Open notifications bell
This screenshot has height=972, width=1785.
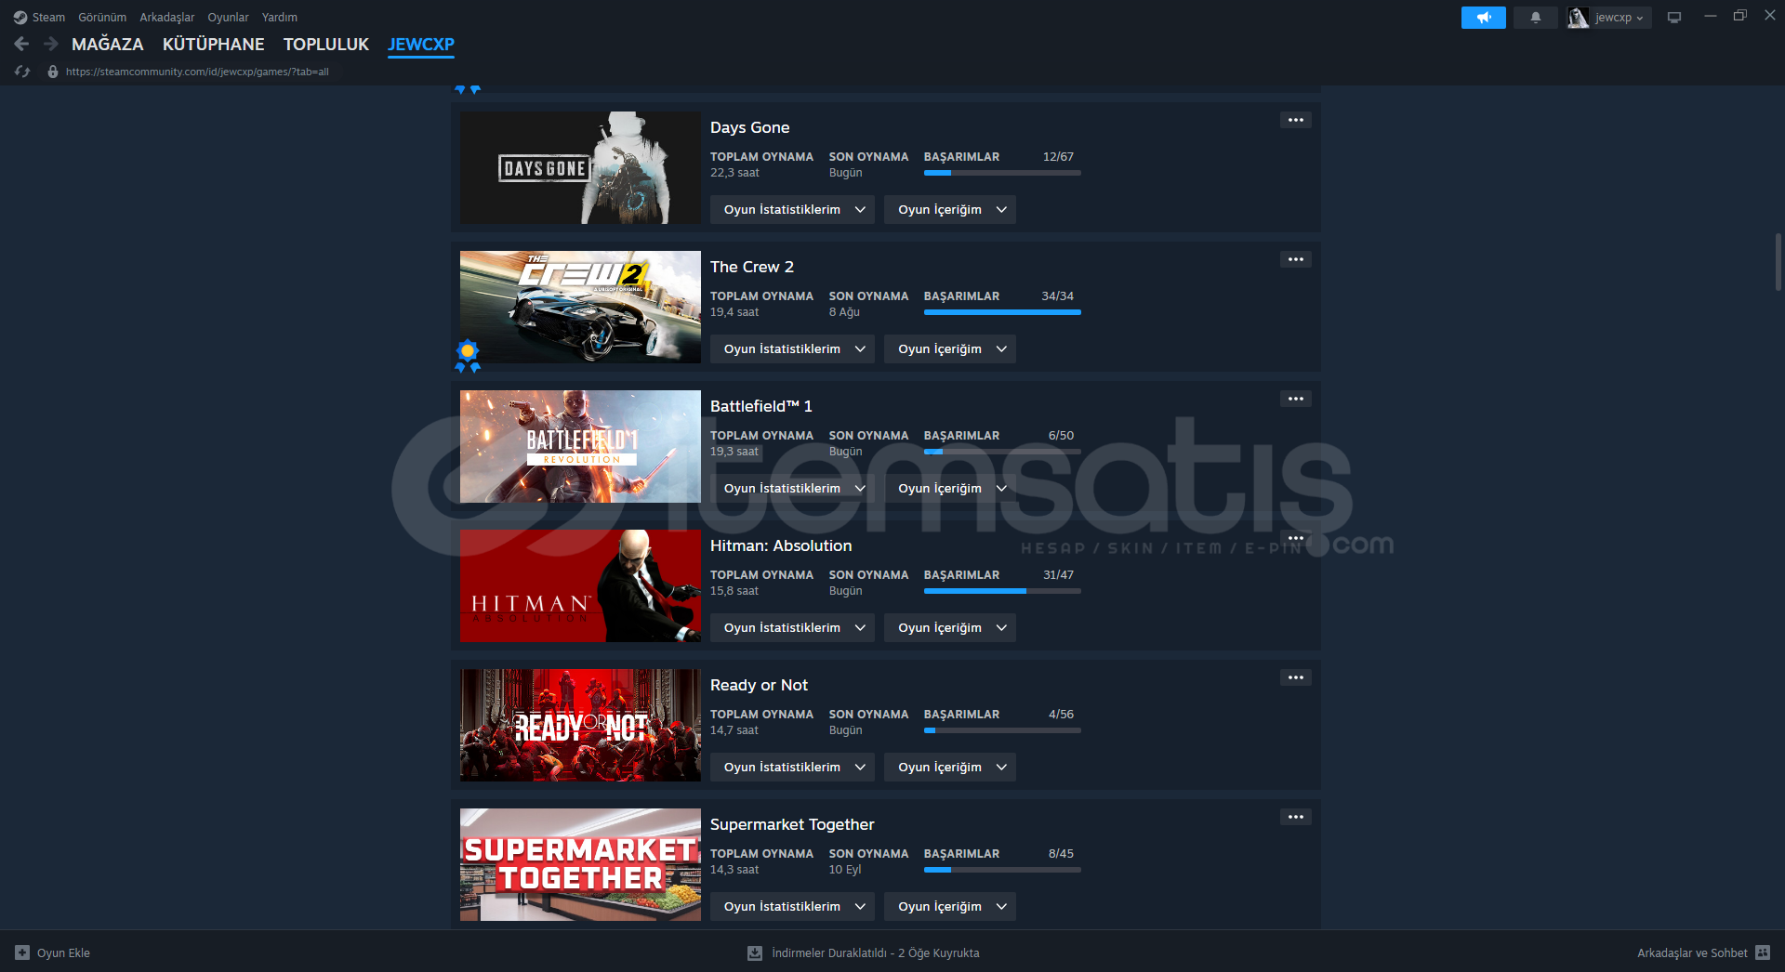pos(1536,18)
